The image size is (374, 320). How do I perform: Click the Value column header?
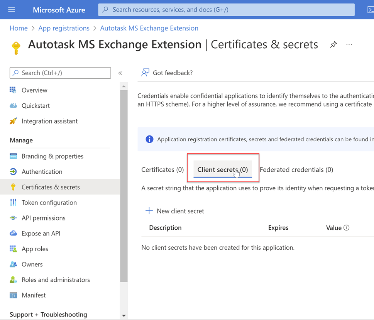[334, 228]
